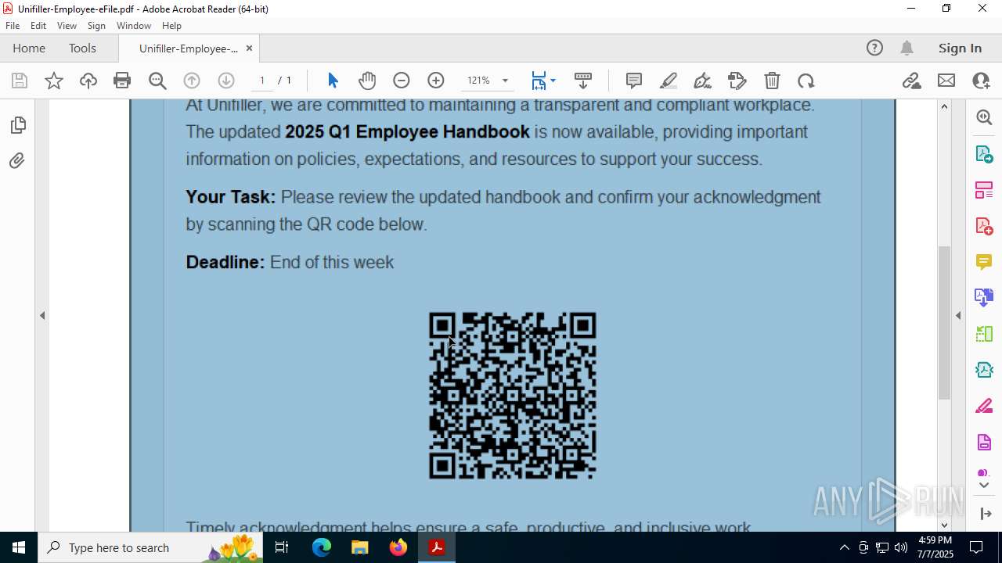Open the sign document pen icon

click(x=702, y=81)
